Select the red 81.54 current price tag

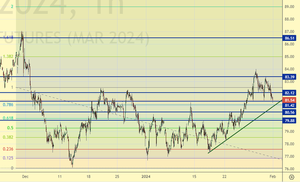tap(289, 100)
